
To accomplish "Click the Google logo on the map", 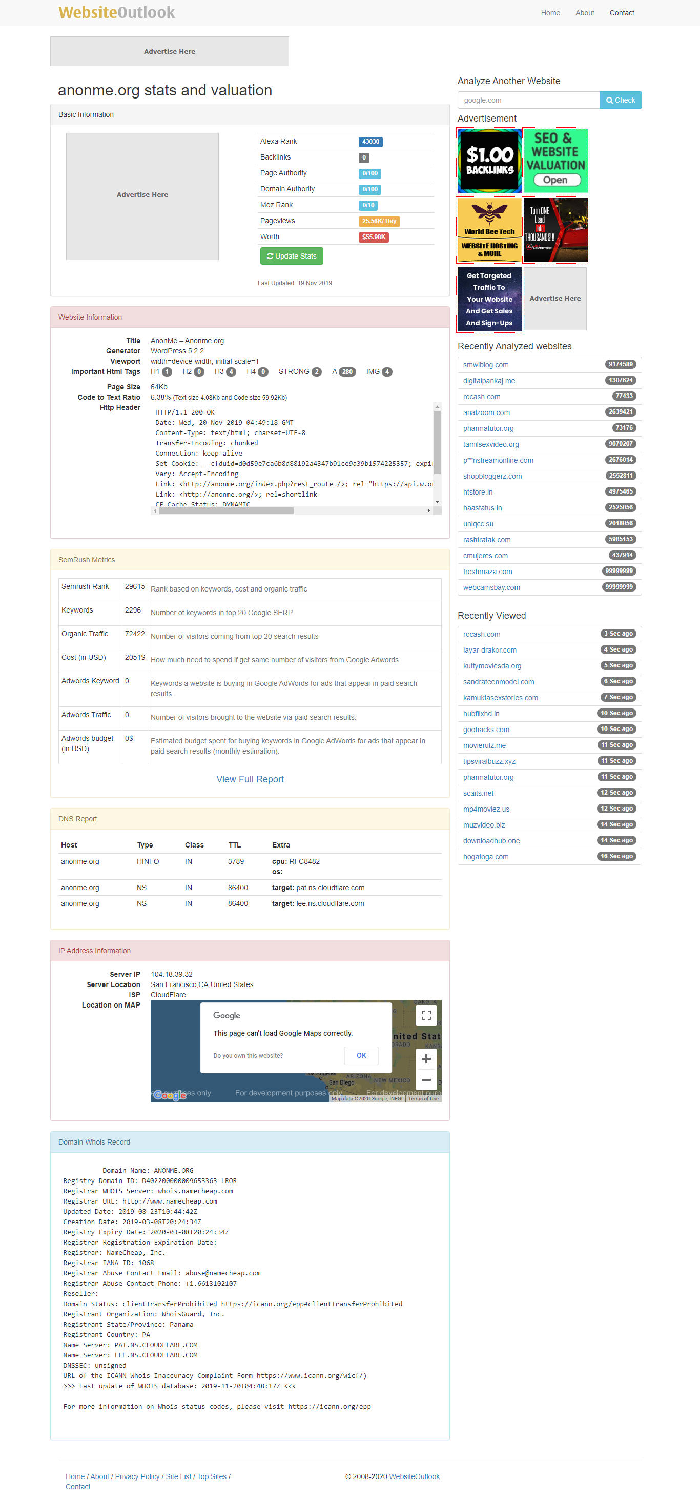I will pos(170,1095).
